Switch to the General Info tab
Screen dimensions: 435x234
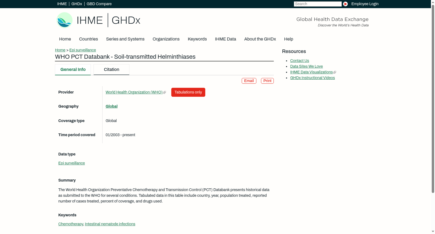coord(73,70)
